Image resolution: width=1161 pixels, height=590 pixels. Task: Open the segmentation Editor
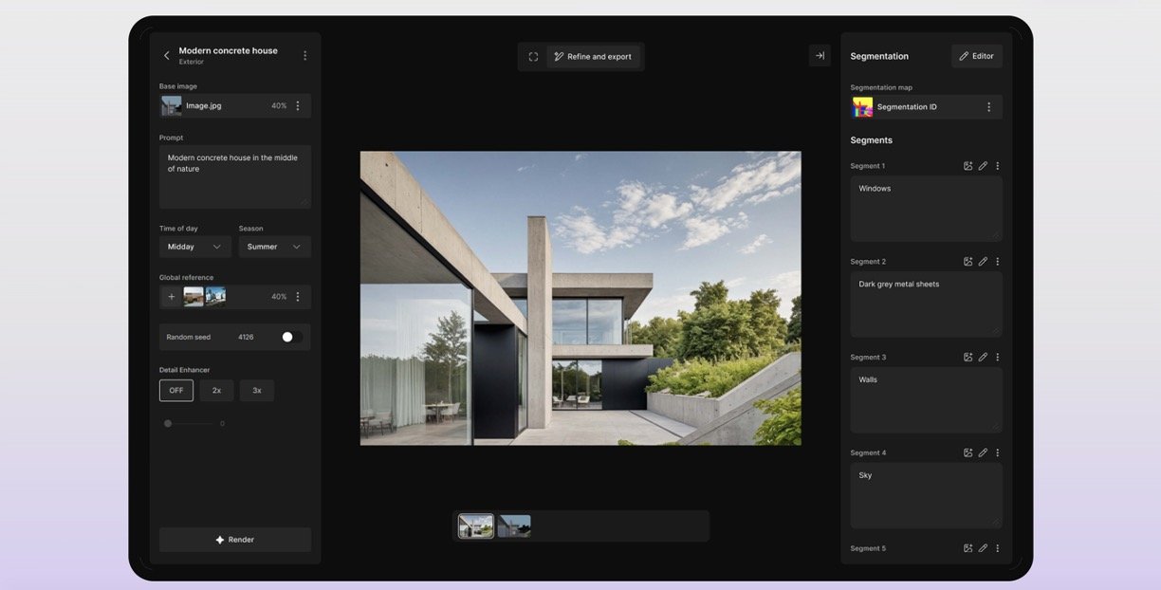tap(976, 56)
